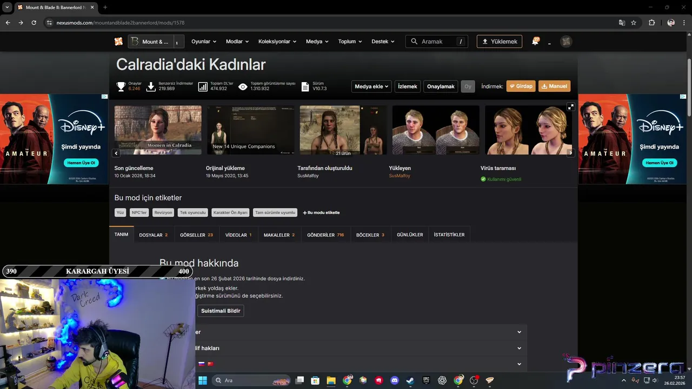The height and width of the screenshot is (389, 692).
Task: Open the İSTATİSTİKLER tab
Action: [x=449, y=235]
